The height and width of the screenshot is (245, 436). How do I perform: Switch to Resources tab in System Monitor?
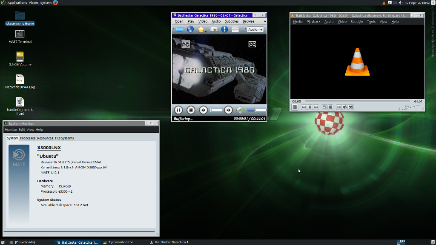coord(45,138)
